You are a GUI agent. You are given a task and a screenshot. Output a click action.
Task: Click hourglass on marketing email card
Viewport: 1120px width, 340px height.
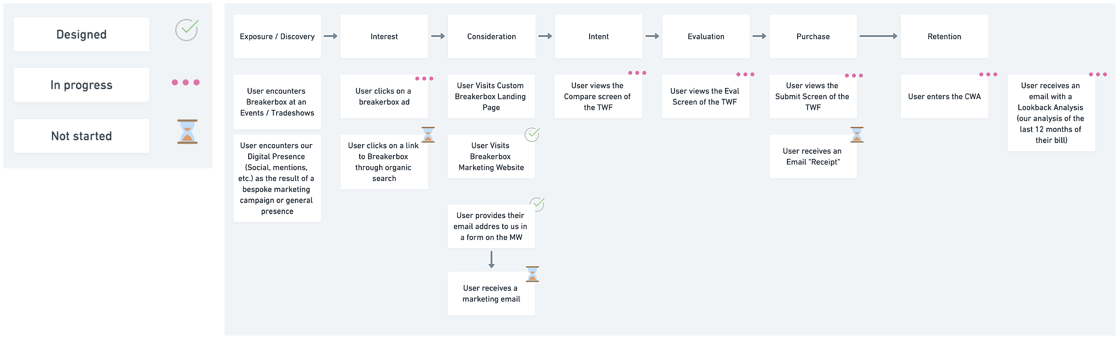pyautogui.click(x=532, y=274)
